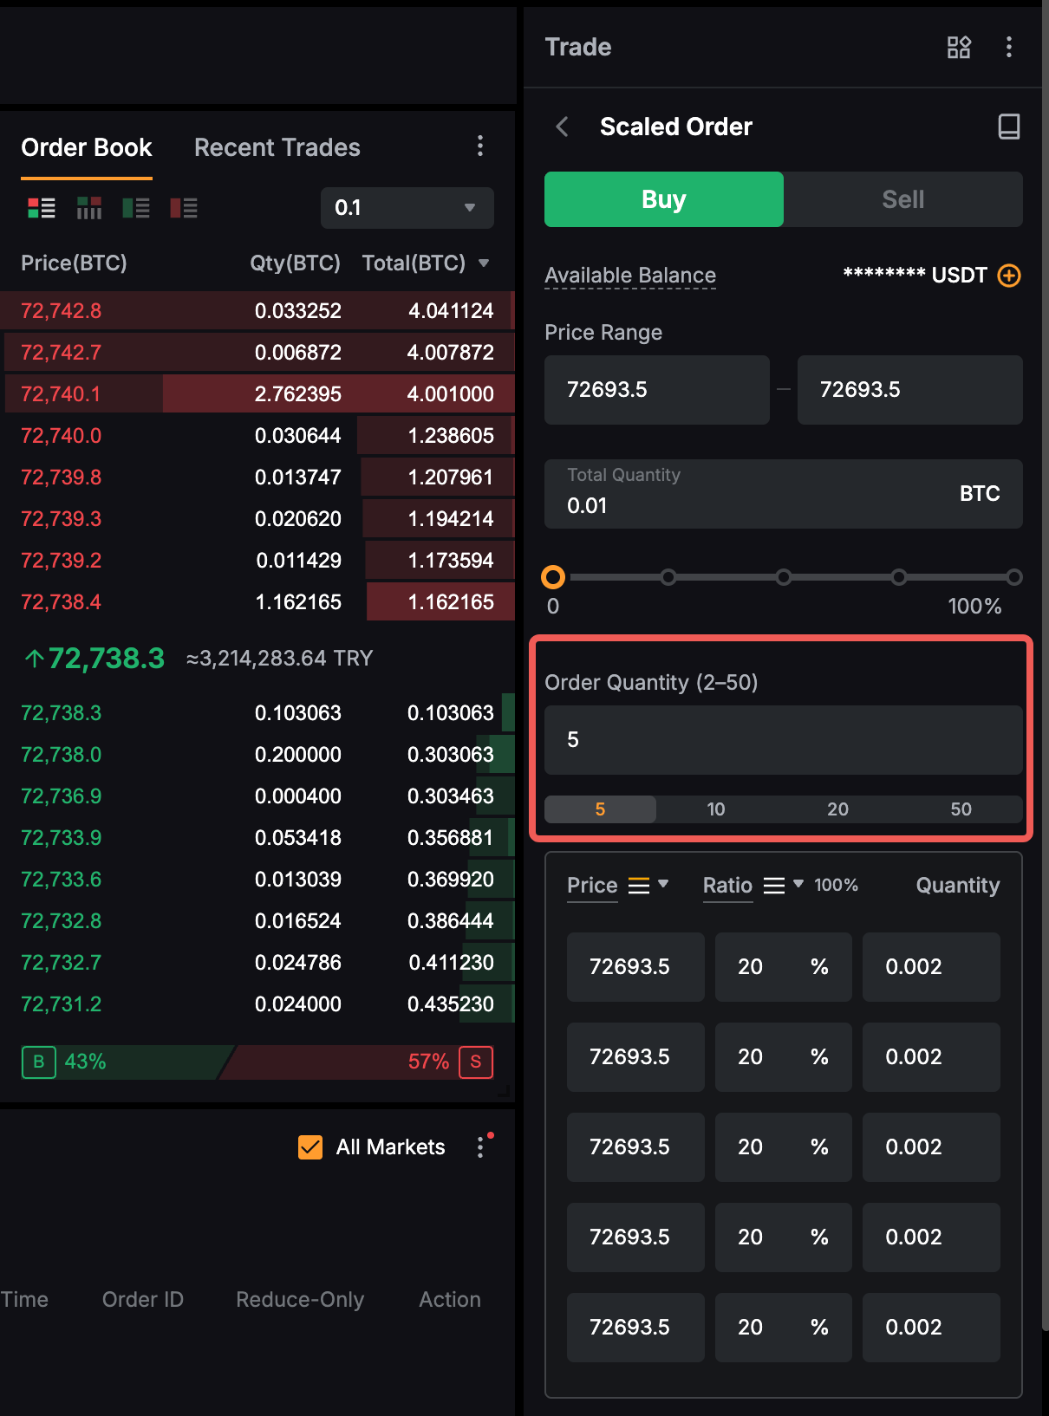Open the 0.1 price grouping dropdown
The height and width of the screenshot is (1416, 1049).
tap(407, 208)
